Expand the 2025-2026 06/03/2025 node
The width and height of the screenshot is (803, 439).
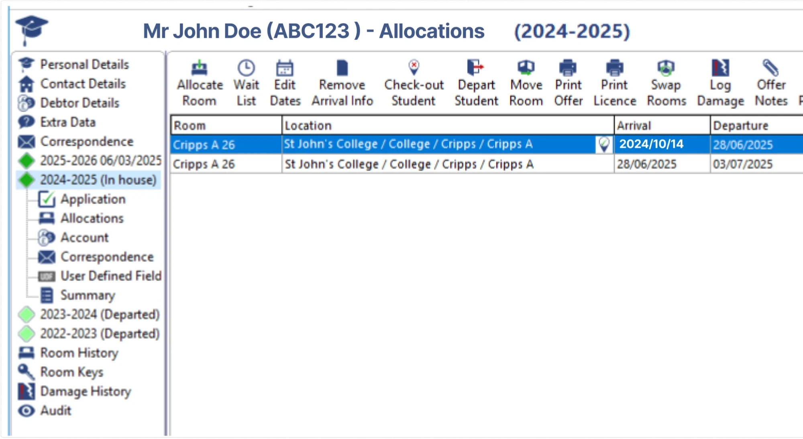(26, 160)
